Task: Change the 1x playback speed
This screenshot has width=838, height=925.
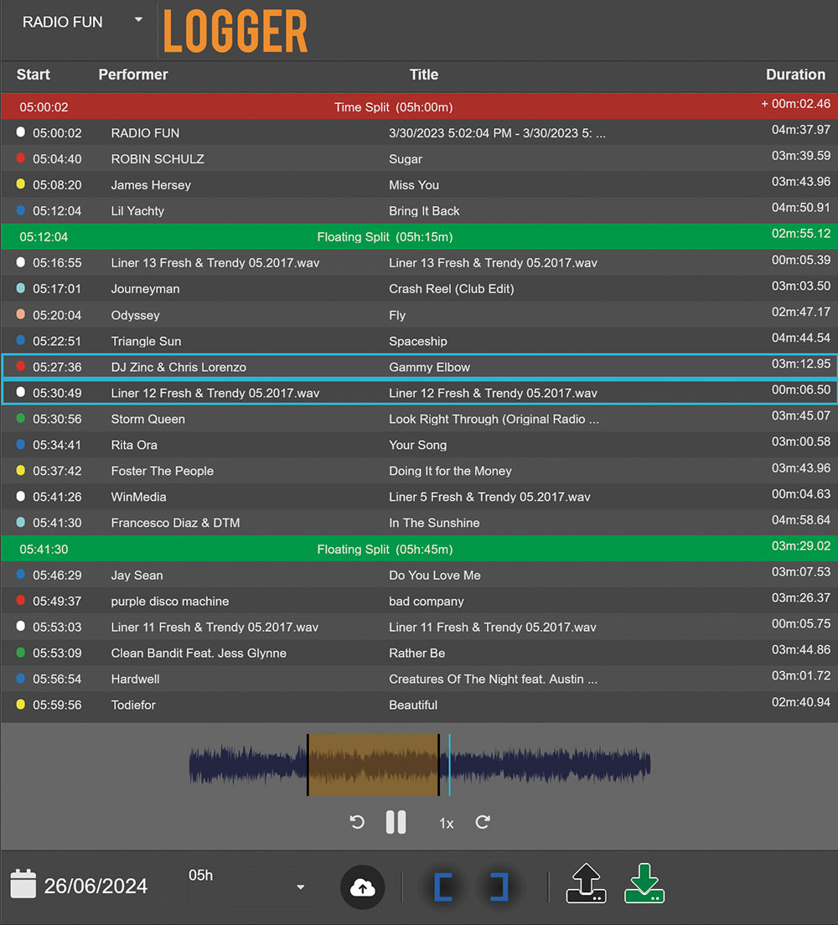Action: [446, 824]
